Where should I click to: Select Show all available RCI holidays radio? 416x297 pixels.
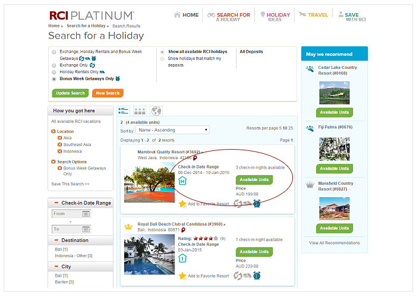tap(162, 52)
